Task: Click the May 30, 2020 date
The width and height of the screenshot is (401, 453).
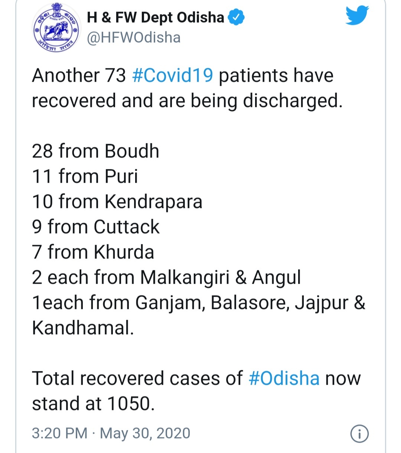Action: (145, 433)
